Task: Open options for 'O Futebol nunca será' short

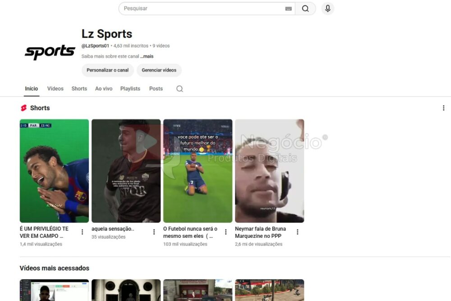Action: point(226,232)
